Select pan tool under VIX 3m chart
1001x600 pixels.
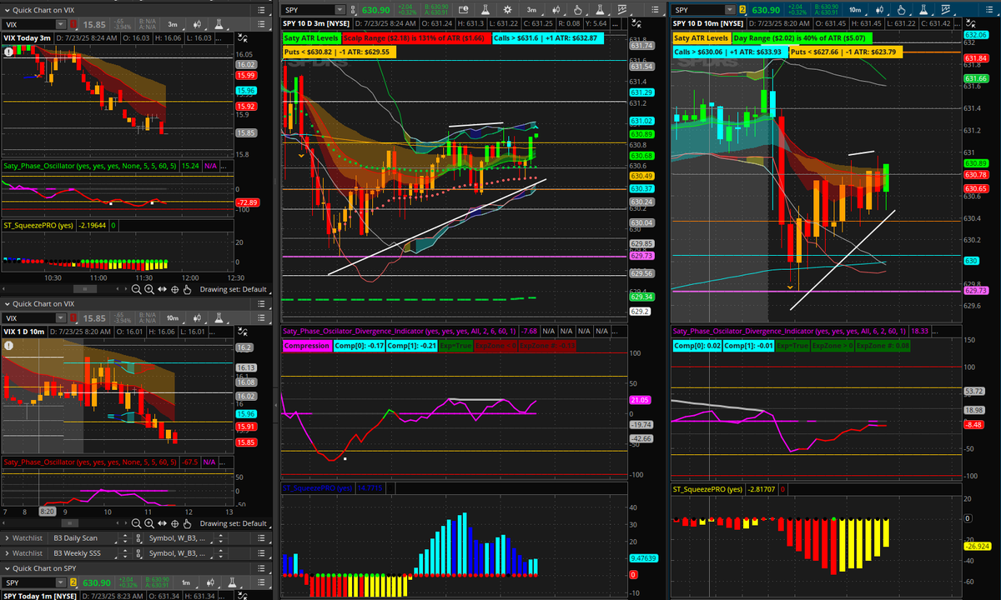tap(162, 289)
